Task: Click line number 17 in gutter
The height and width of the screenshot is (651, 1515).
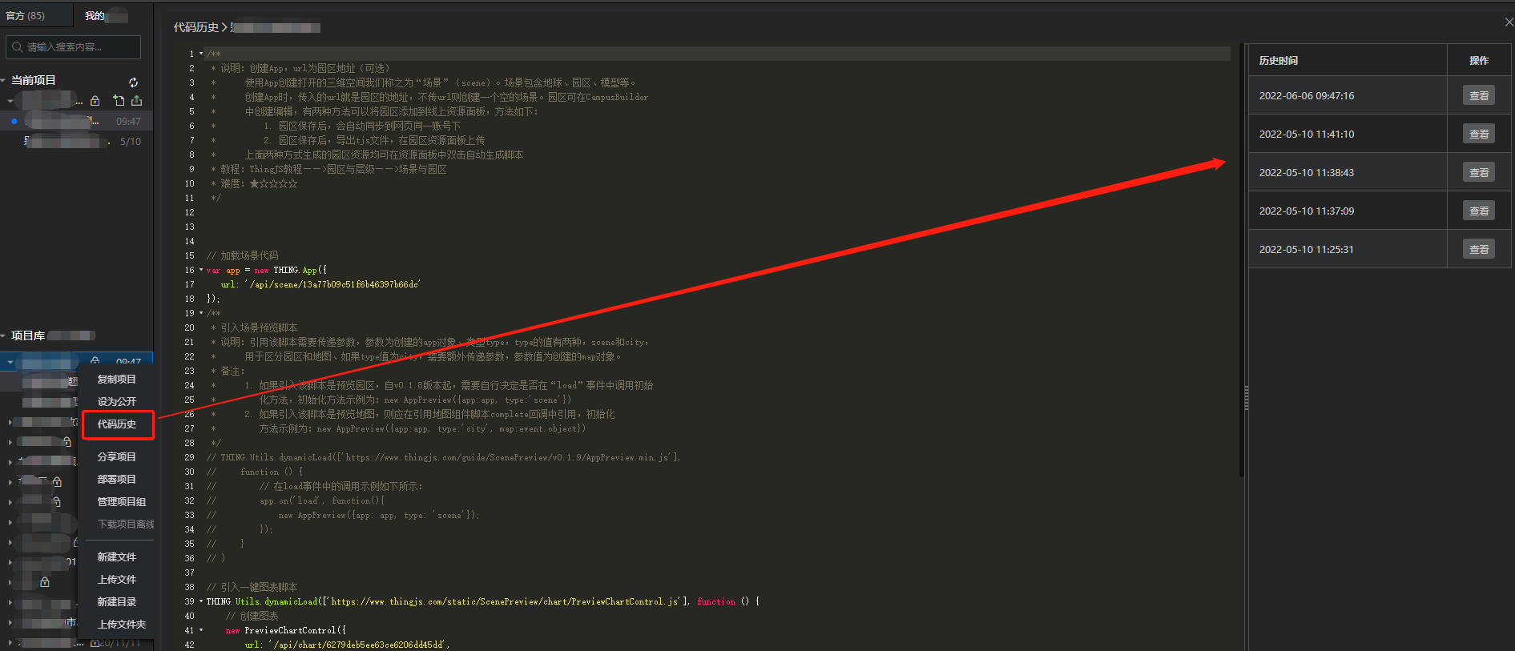Action: click(190, 284)
